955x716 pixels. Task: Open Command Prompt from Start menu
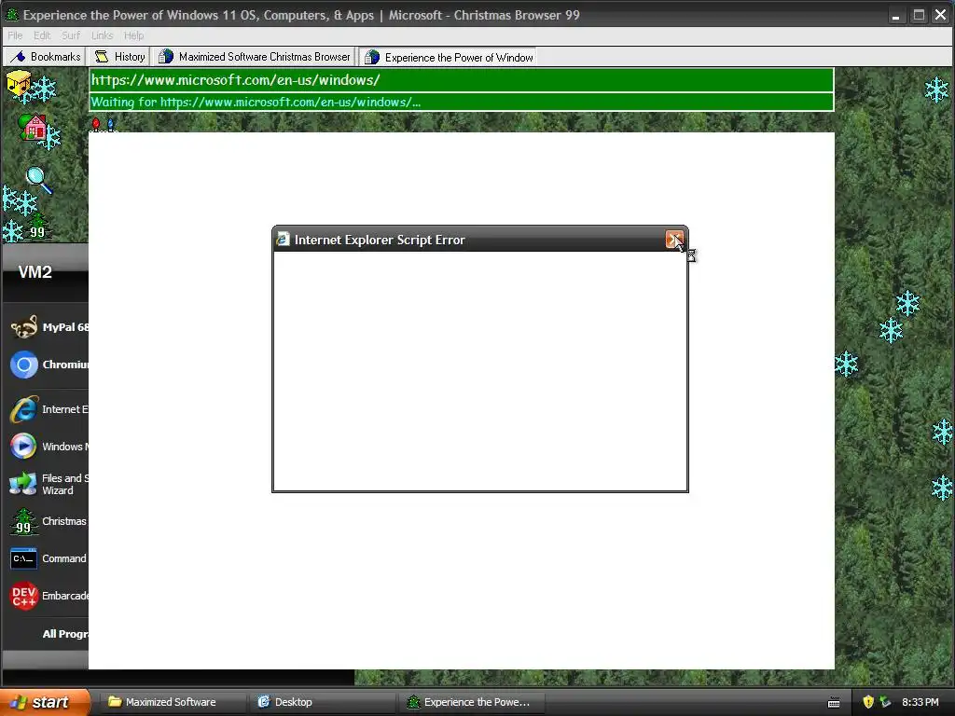point(49,559)
